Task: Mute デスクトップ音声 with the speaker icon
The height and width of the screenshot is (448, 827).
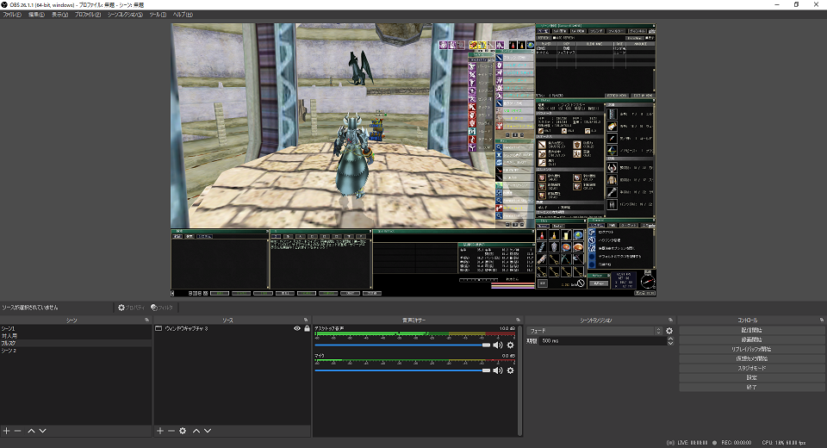Action: coord(497,345)
